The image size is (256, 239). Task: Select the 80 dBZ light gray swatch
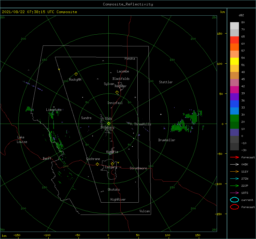pyautogui.click(x=234, y=26)
